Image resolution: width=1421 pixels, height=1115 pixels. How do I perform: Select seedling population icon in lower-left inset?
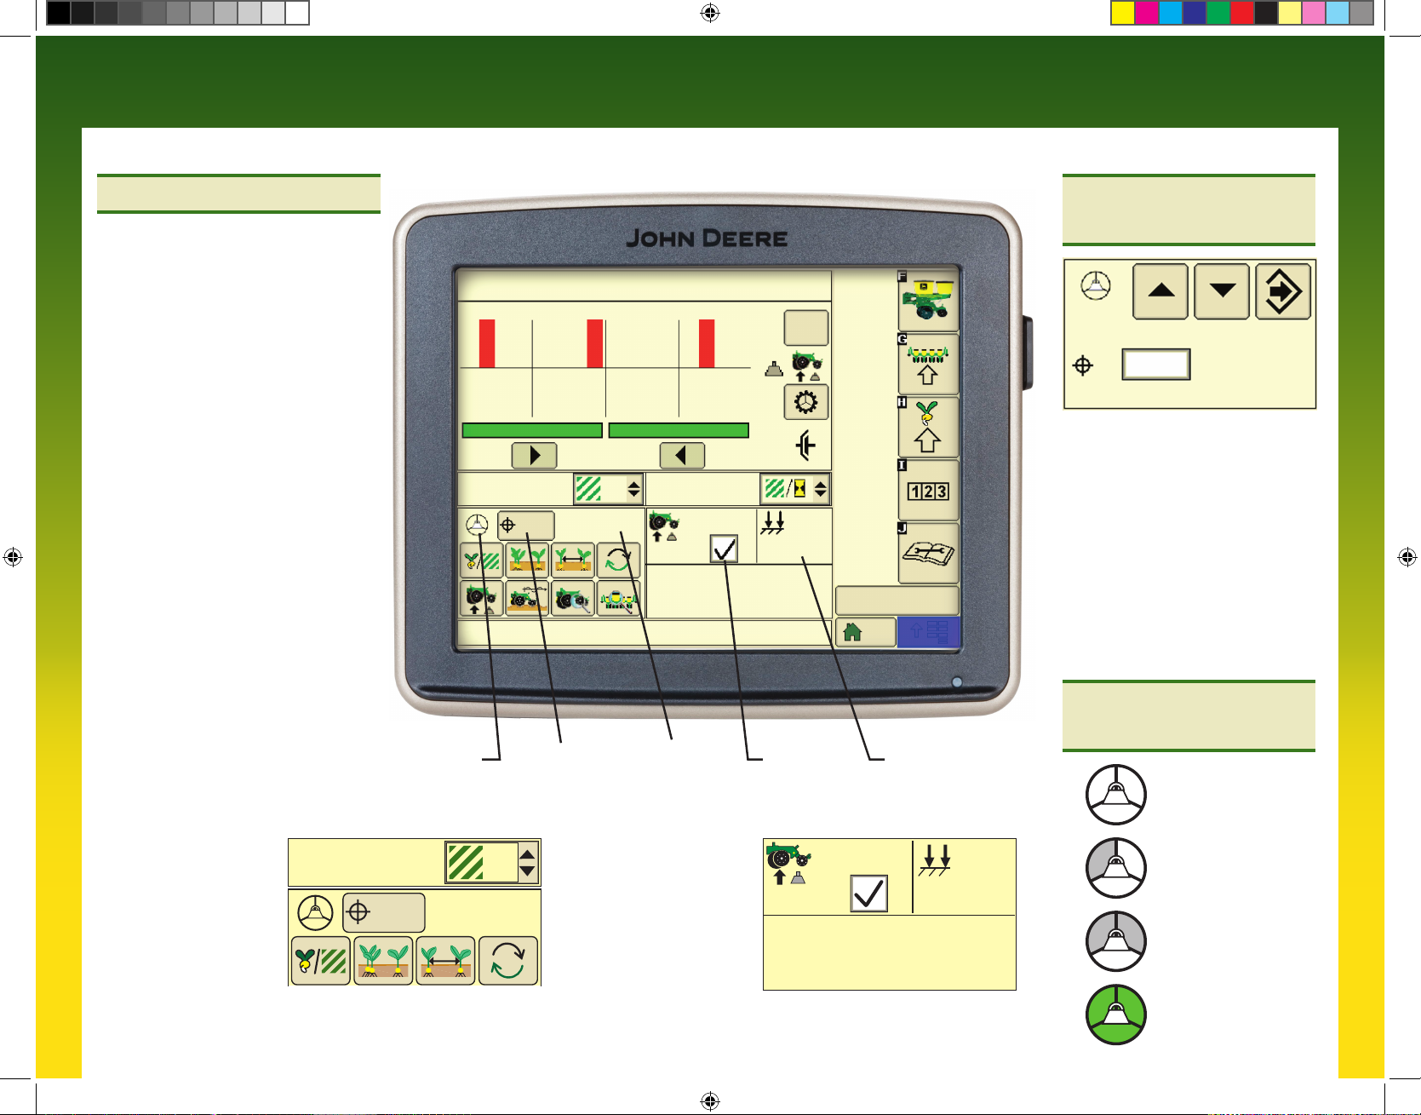pyautogui.click(x=383, y=961)
